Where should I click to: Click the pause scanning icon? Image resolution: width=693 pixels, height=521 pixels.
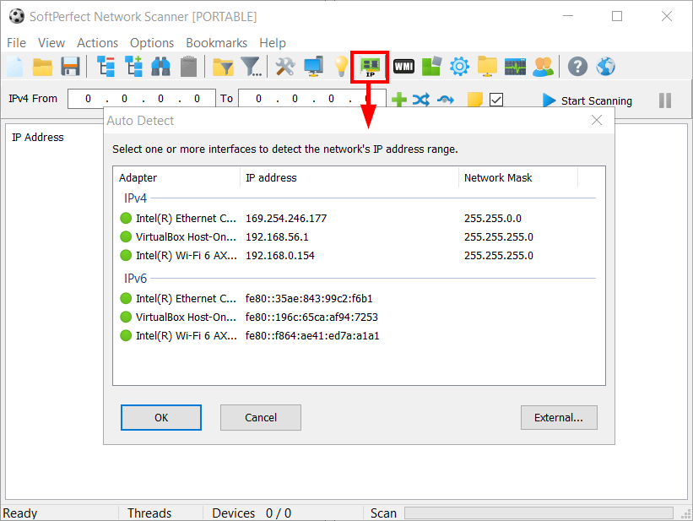click(x=664, y=100)
